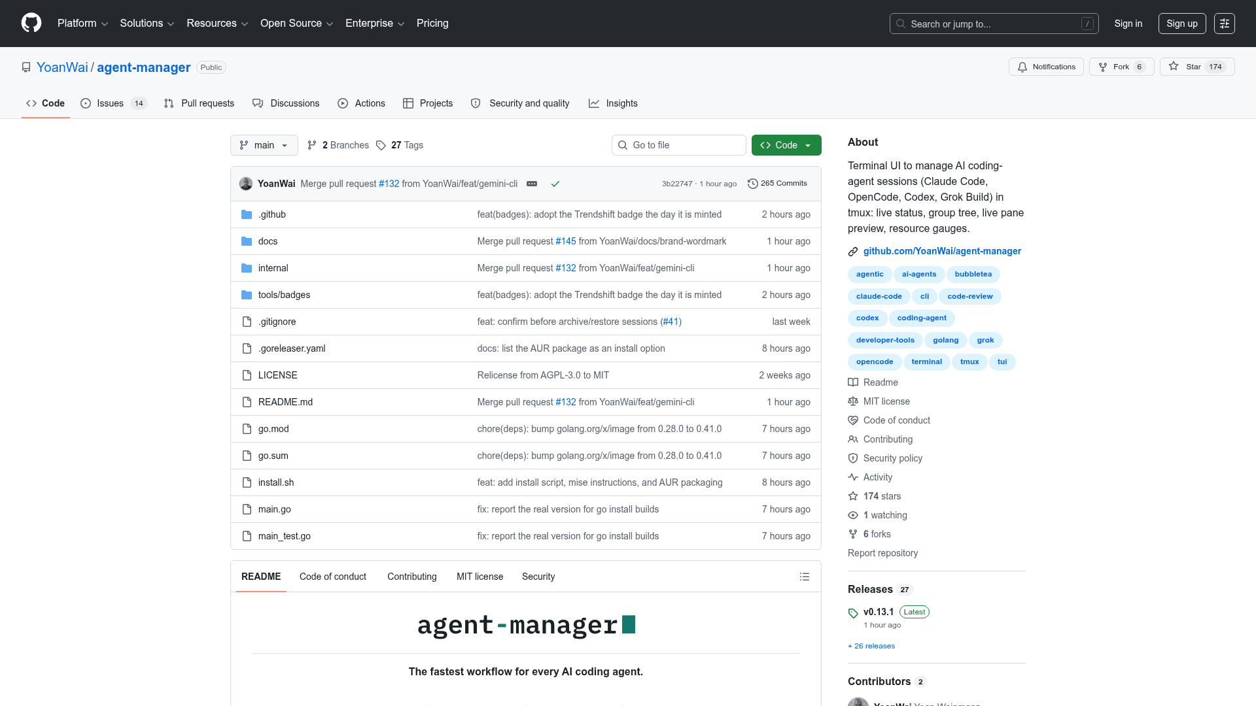Click the Sign in link

[x=1128, y=24]
